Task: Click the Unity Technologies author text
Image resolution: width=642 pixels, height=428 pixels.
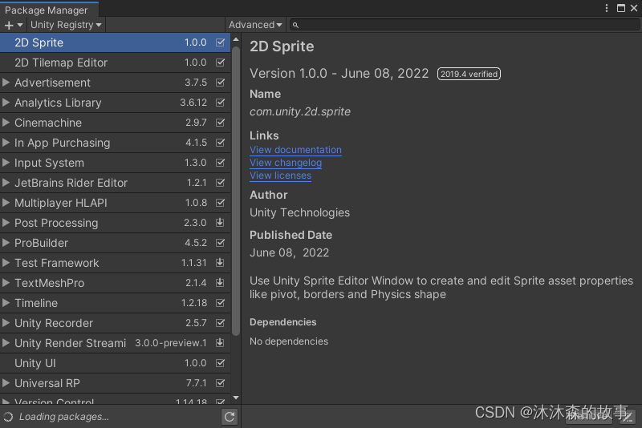Action: (x=299, y=212)
